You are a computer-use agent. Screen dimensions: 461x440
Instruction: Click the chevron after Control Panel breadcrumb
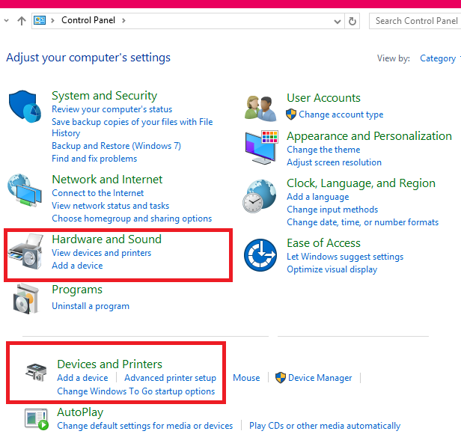(x=123, y=21)
